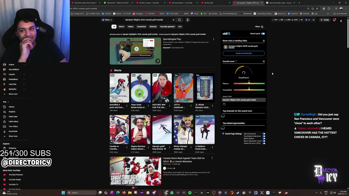The image size is (349, 196).
Task: Select the Recently uploaded filter chip
Action: [x=167, y=27]
